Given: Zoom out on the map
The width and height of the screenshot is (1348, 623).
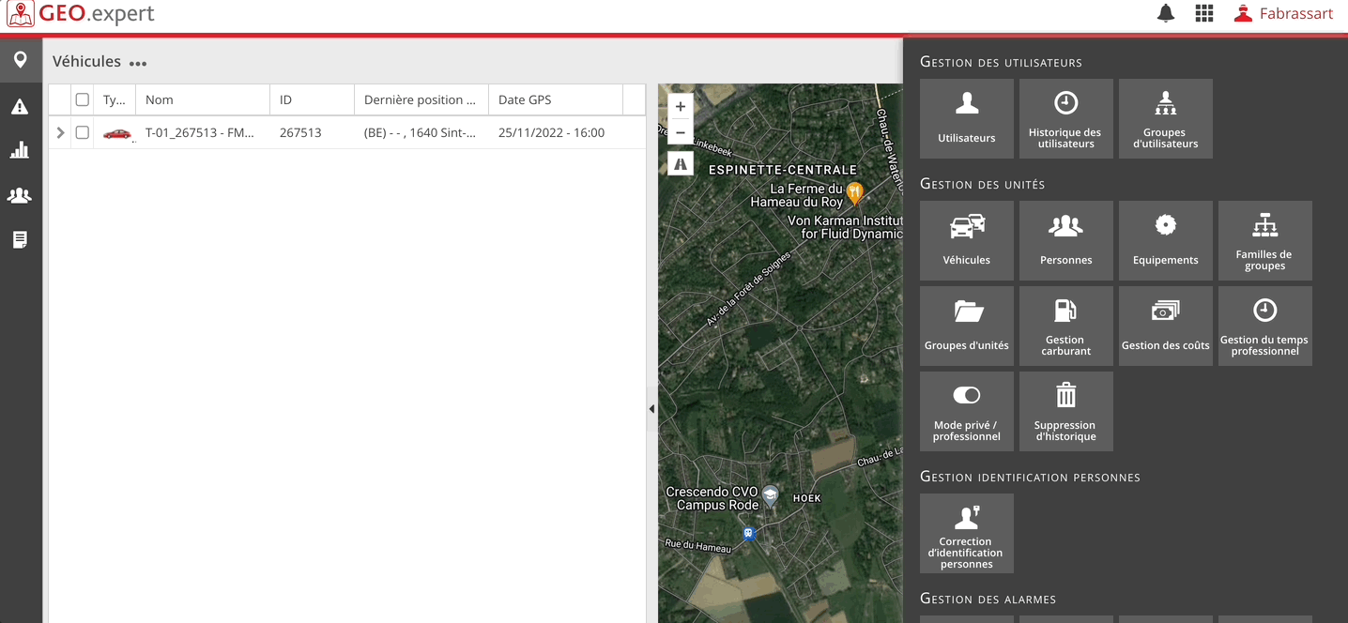Looking at the screenshot, I should tap(681, 131).
